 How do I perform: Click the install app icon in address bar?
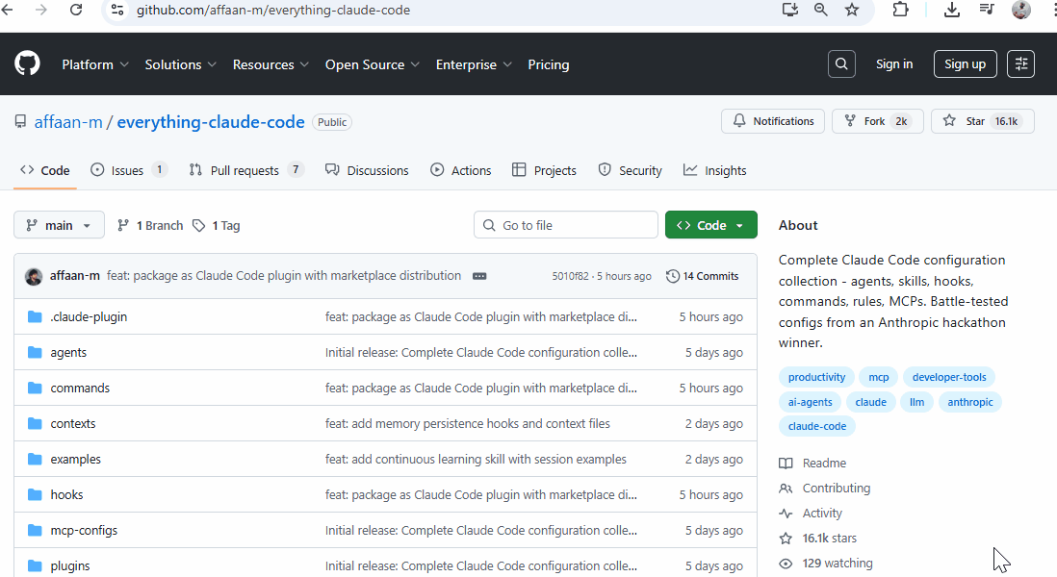[x=789, y=10]
